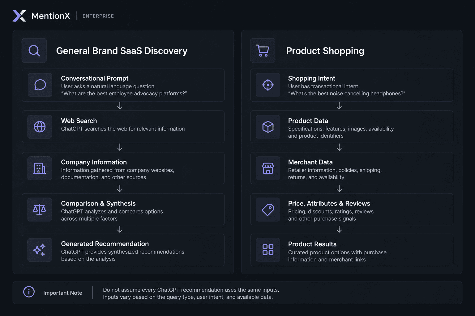Click the Product Shopping heading
This screenshot has height=316, width=475.
click(325, 51)
